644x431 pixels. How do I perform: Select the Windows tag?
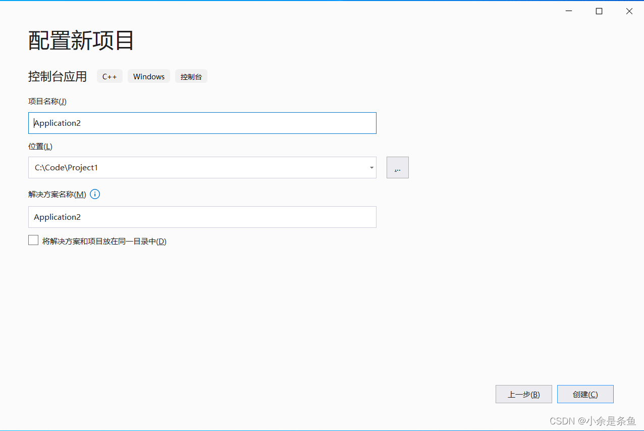coord(148,76)
